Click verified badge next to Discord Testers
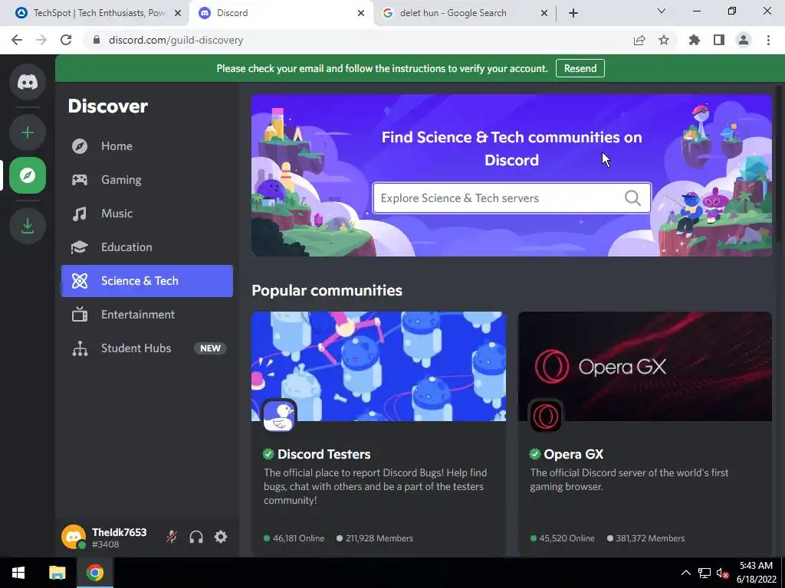Screen dimensions: 785x588 268,454
